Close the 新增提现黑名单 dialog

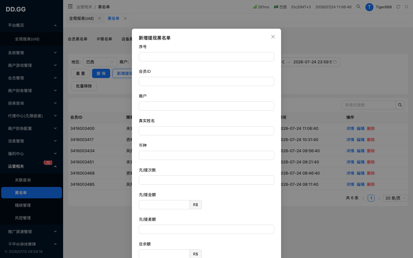point(273,37)
